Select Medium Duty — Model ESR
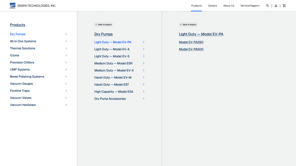 coord(113,63)
